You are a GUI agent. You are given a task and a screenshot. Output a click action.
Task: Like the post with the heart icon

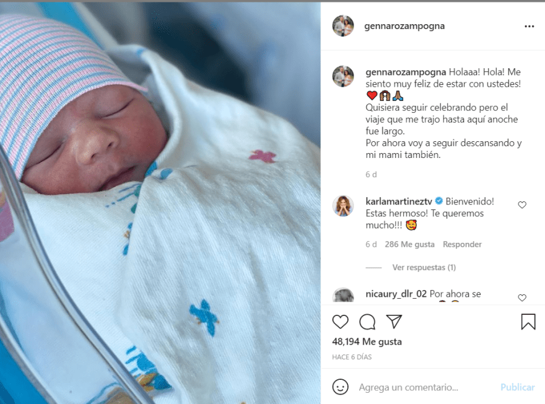(x=340, y=322)
